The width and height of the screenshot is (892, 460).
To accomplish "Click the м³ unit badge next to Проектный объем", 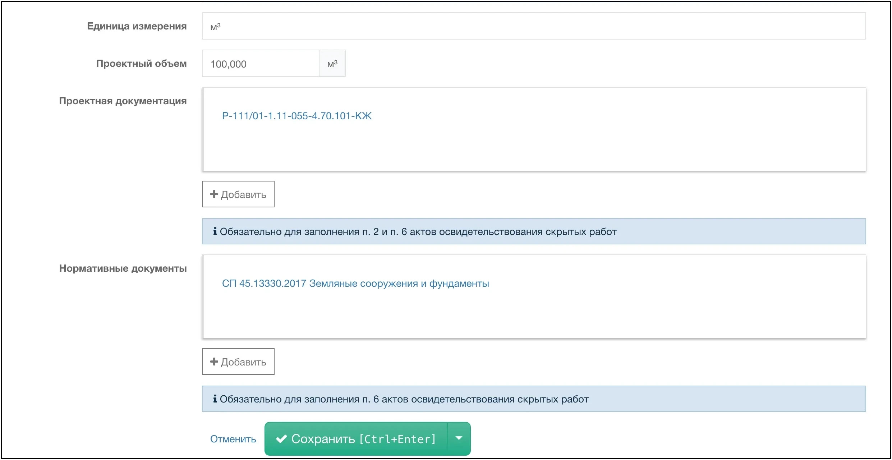I will [332, 63].
